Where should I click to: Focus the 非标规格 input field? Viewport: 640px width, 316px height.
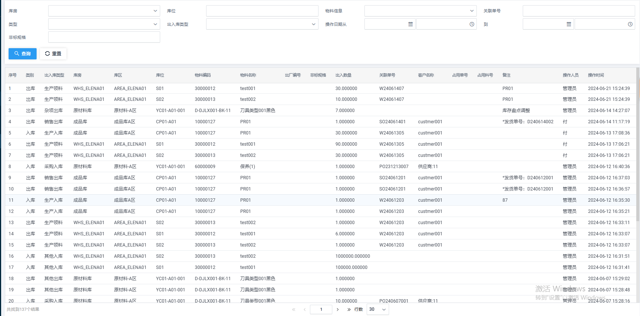(104, 37)
